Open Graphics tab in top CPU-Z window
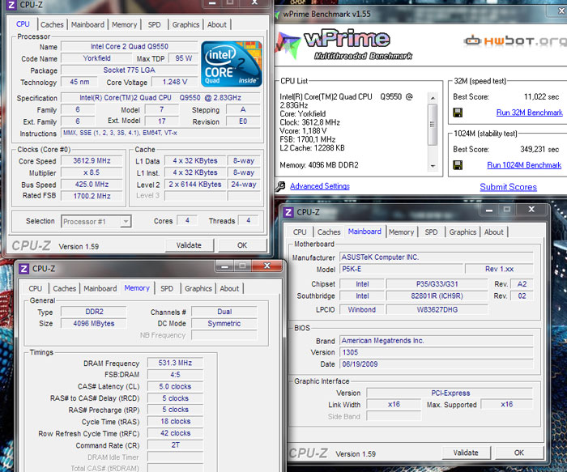This screenshot has height=472, width=567. click(x=185, y=24)
